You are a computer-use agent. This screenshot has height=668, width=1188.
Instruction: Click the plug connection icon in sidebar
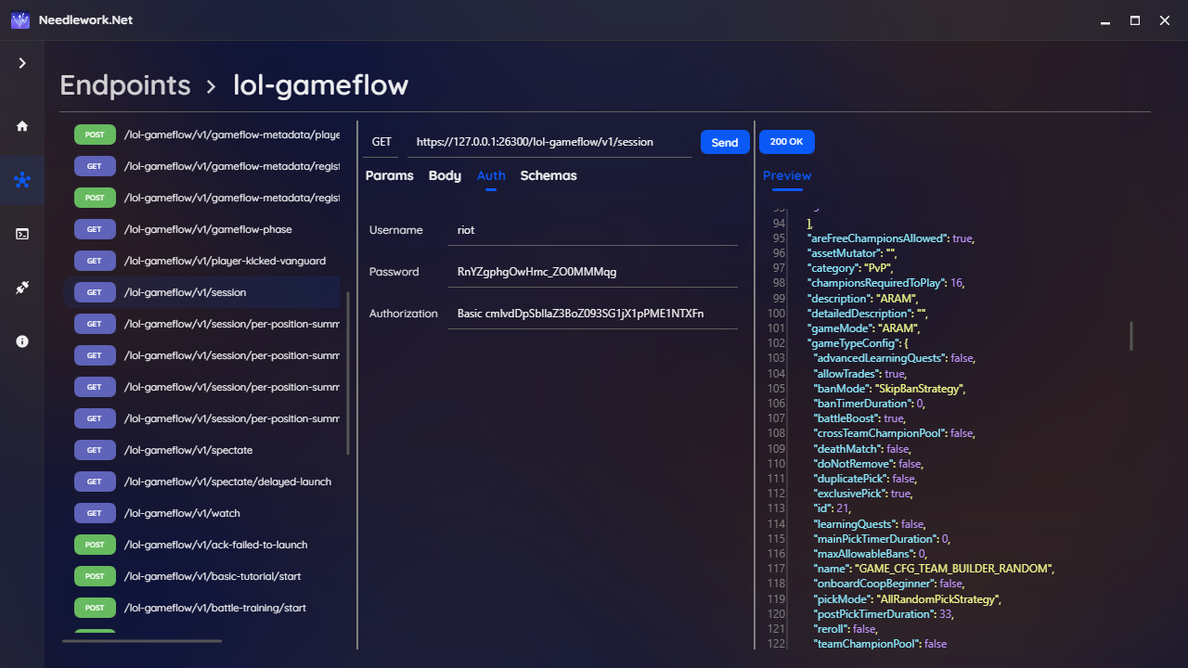click(x=21, y=288)
